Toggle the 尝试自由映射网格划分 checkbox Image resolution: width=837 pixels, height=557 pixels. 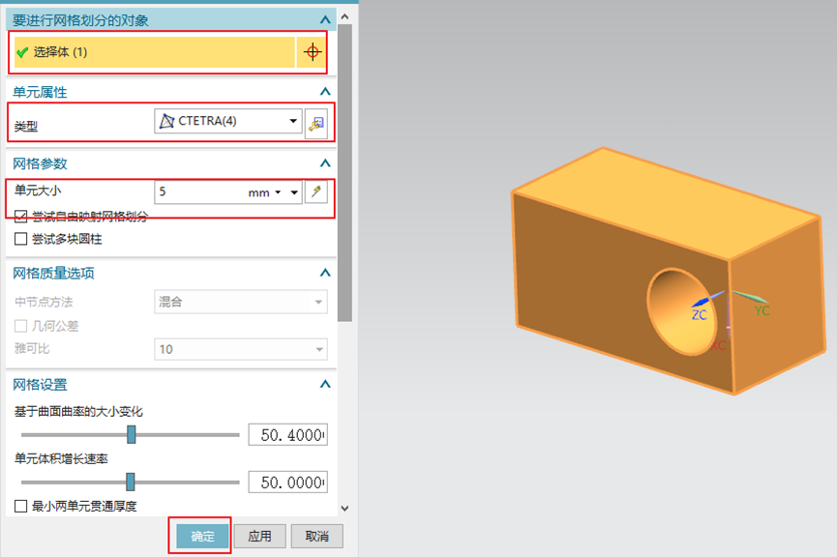click(x=21, y=218)
